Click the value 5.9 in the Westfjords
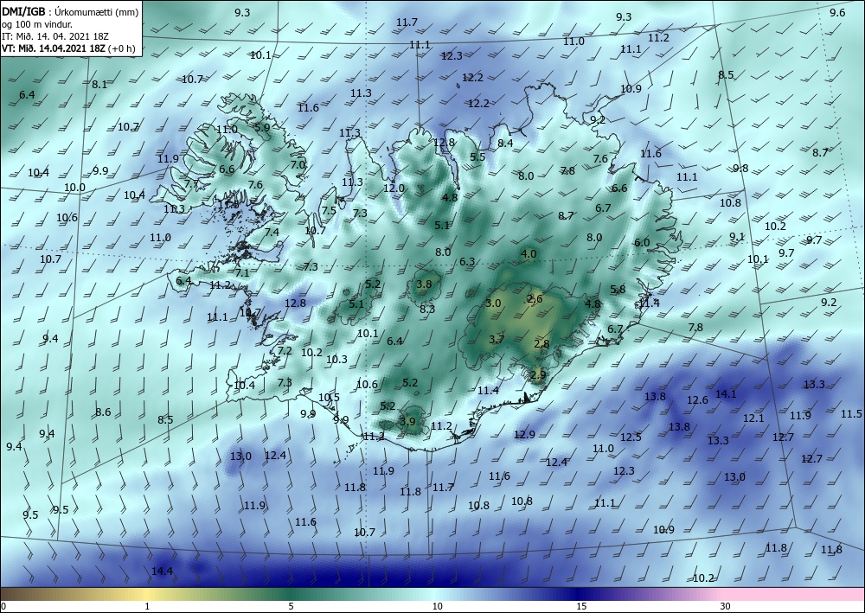The width and height of the screenshot is (865, 613). [263, 127]
